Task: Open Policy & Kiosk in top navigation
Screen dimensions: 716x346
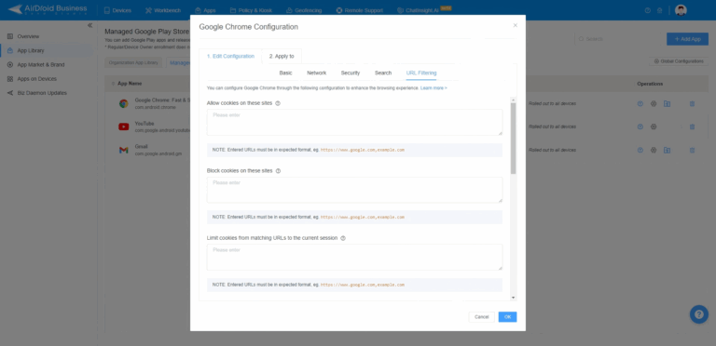Action: 251,10
